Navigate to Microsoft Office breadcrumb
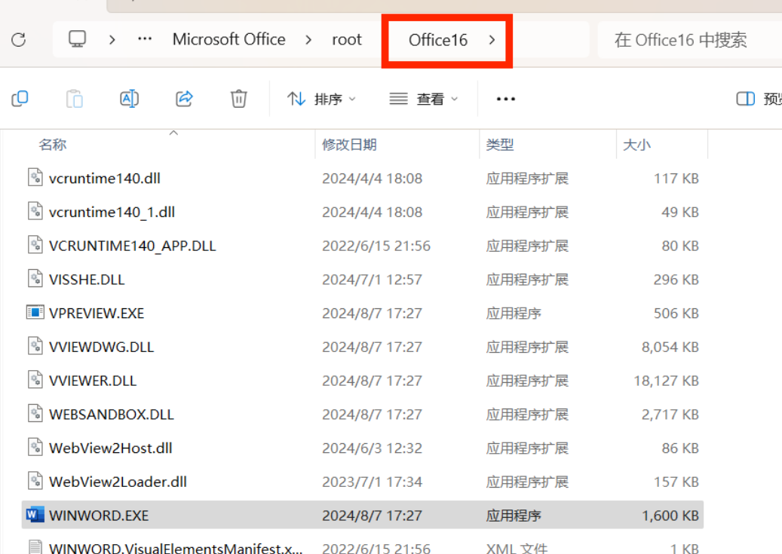Viewport: 782px width, 554px height. [x=229, y=39]
